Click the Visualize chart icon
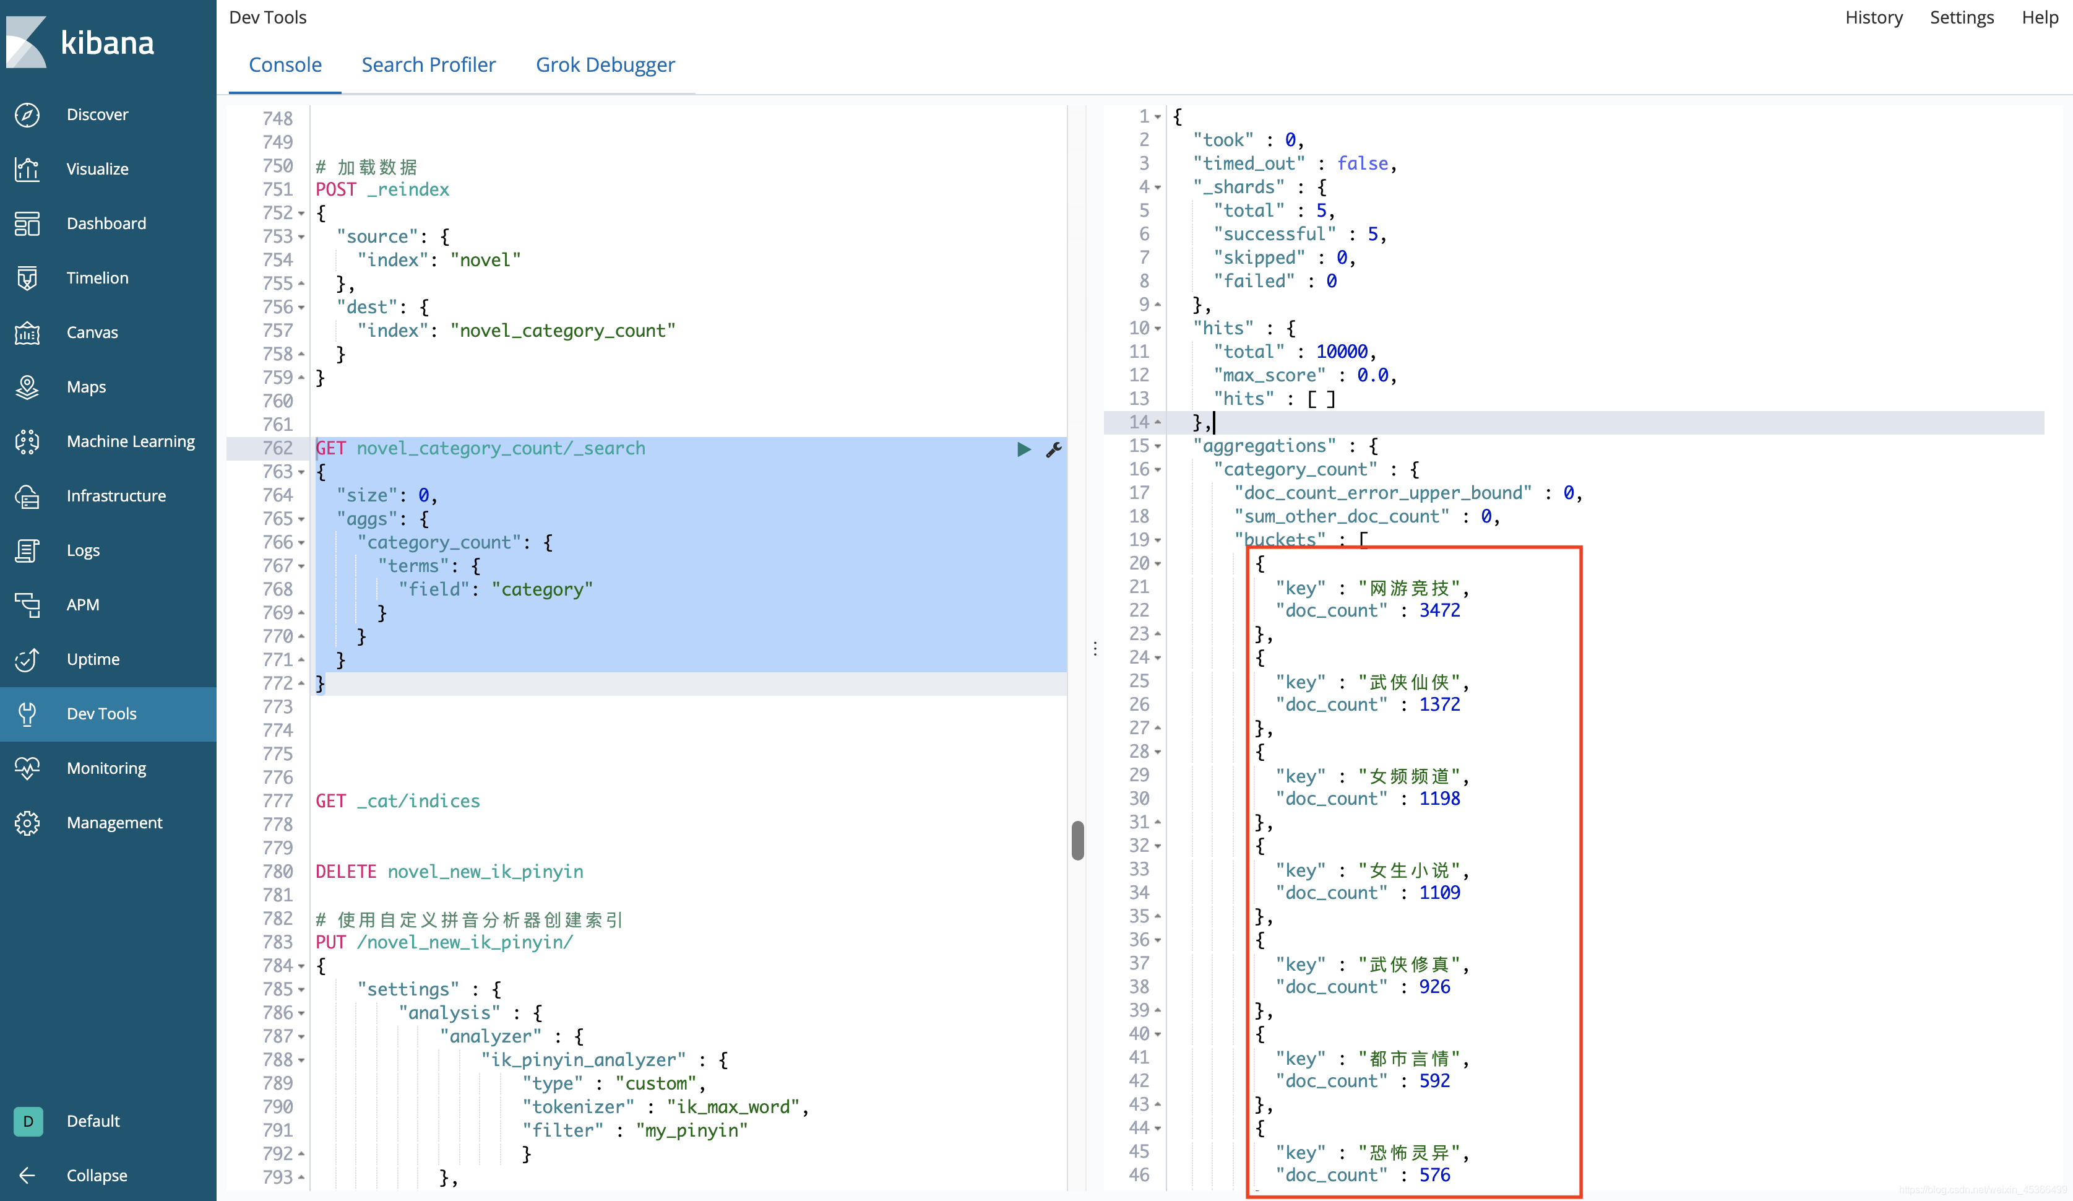The image size is (2073, 1201). pos(27,169)
